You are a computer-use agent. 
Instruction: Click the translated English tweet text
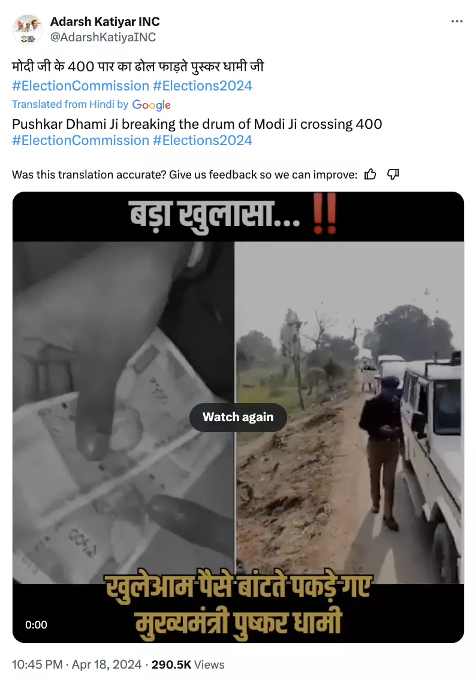point(197,124)
